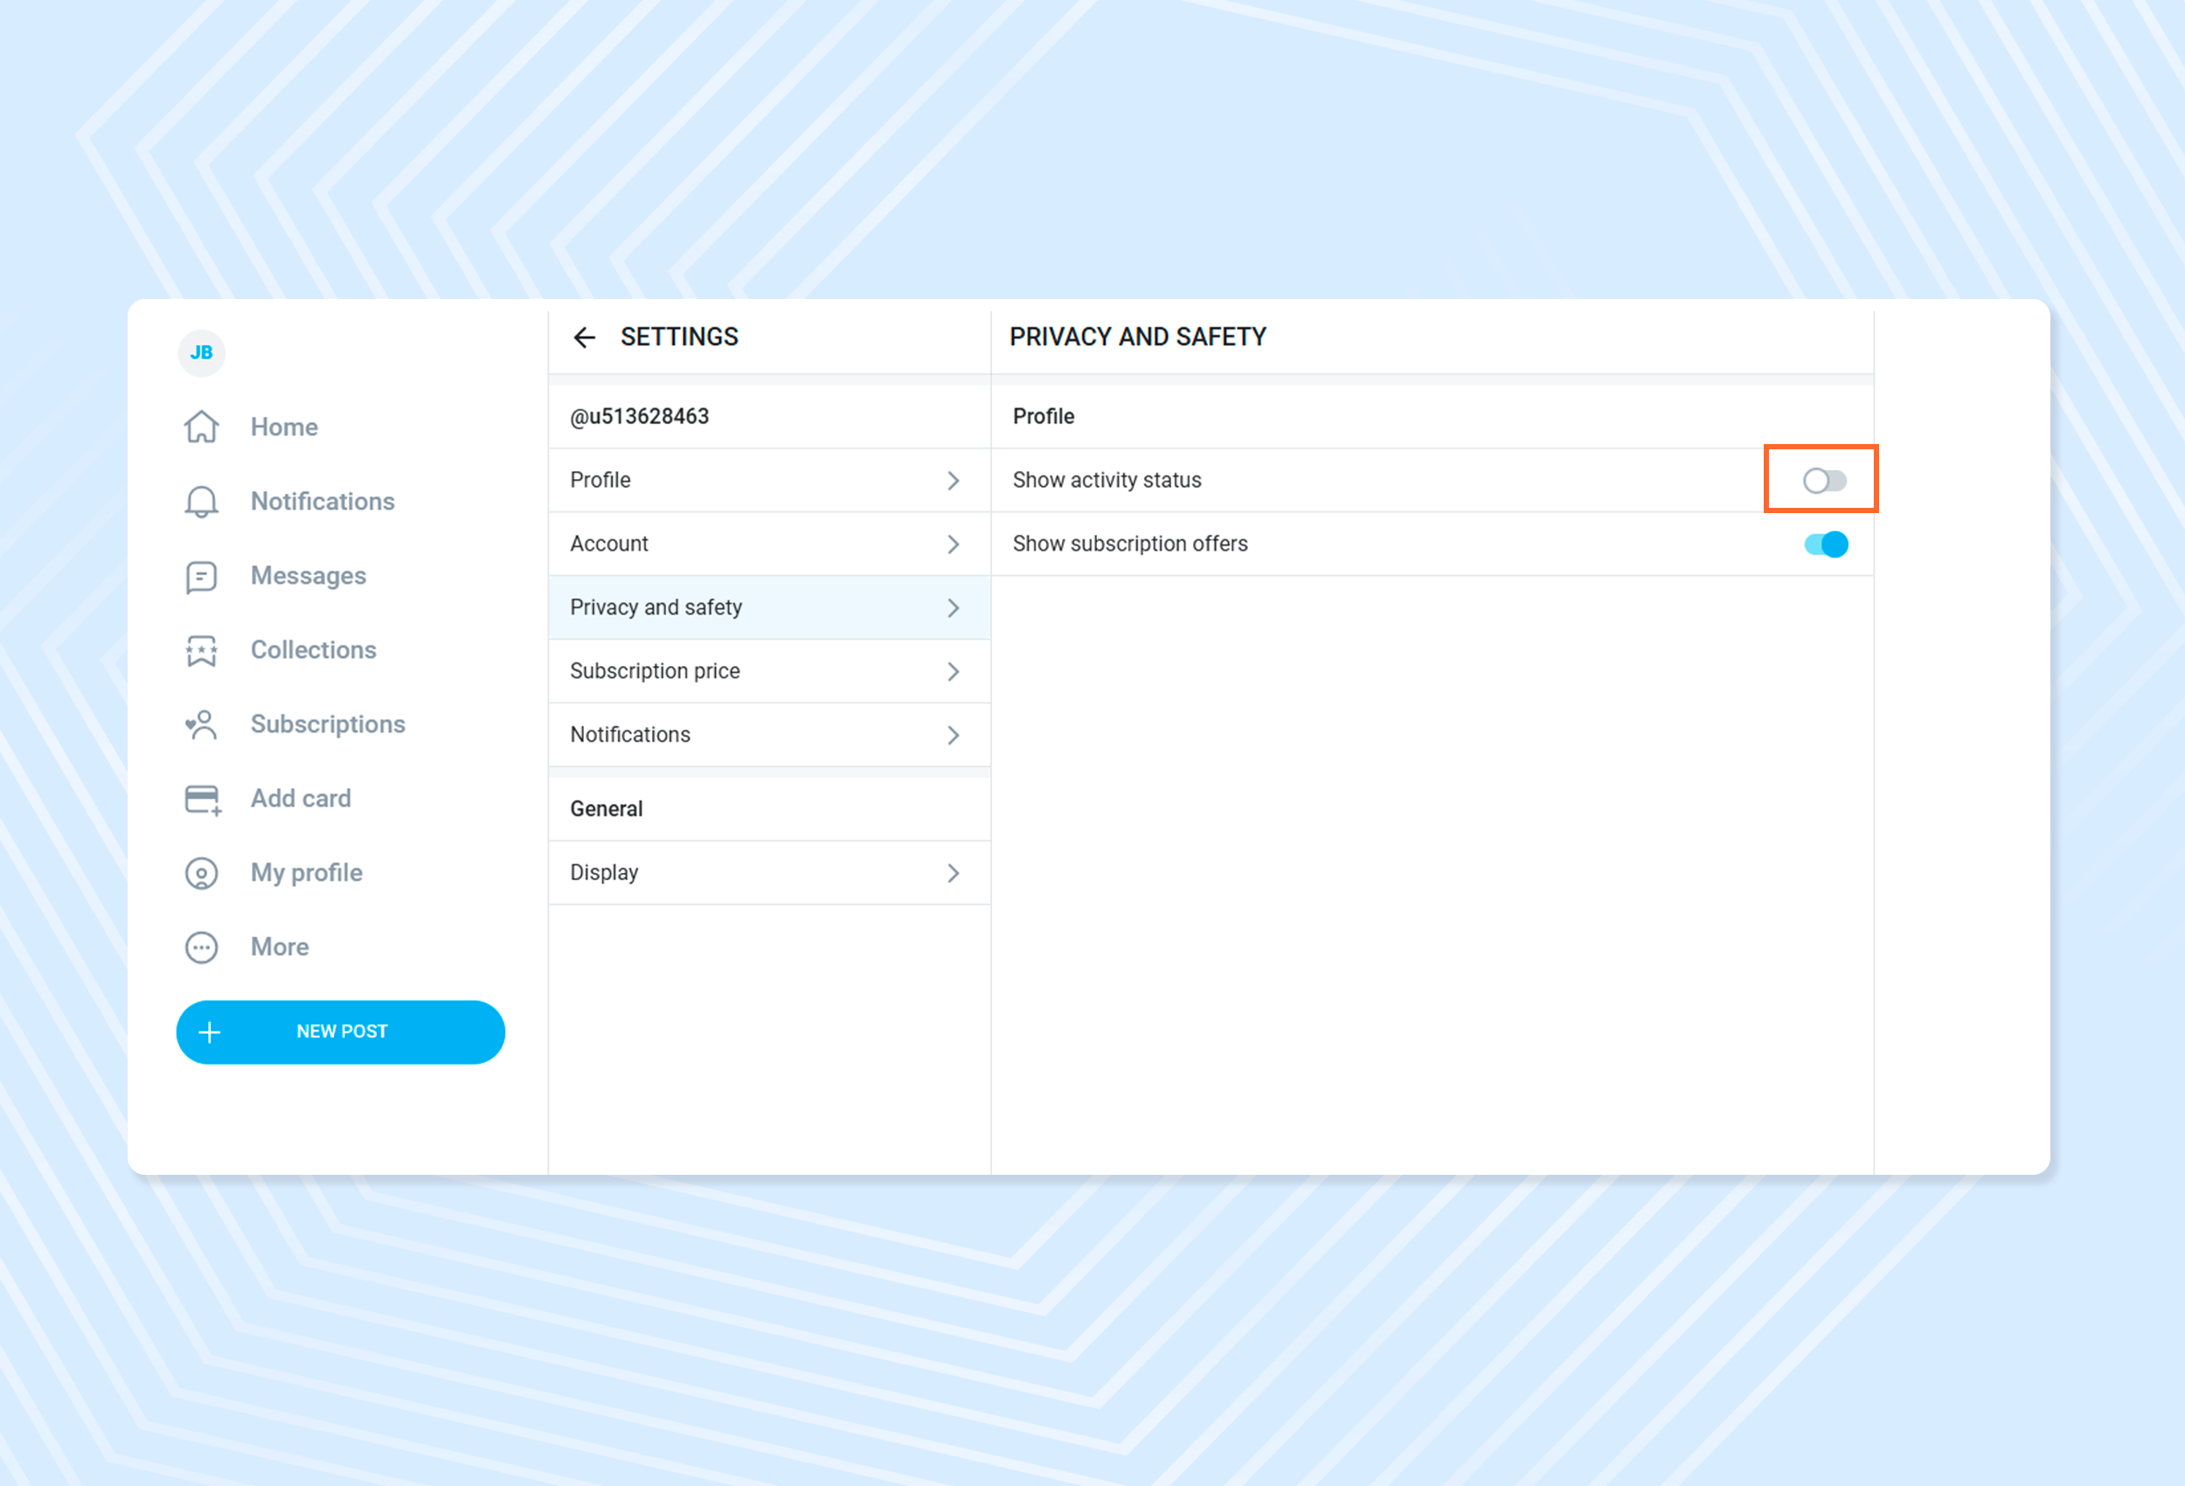Open the Account settings row

tap(769, 544)
